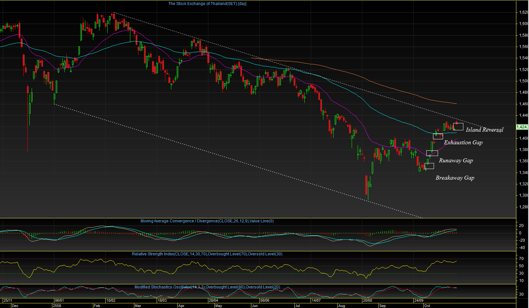Screen dimensions: 529x308
Task: Click the 1,560 price axis label
Action: 523,47
